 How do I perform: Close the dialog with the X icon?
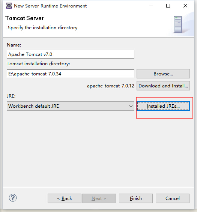185,6
